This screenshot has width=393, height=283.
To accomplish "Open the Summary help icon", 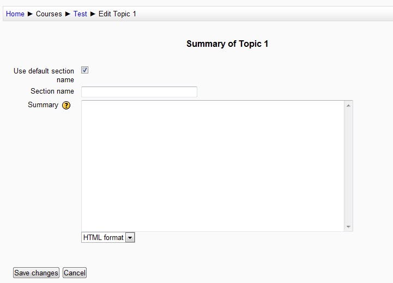I will pyautogui.click(x=66, y=106).
